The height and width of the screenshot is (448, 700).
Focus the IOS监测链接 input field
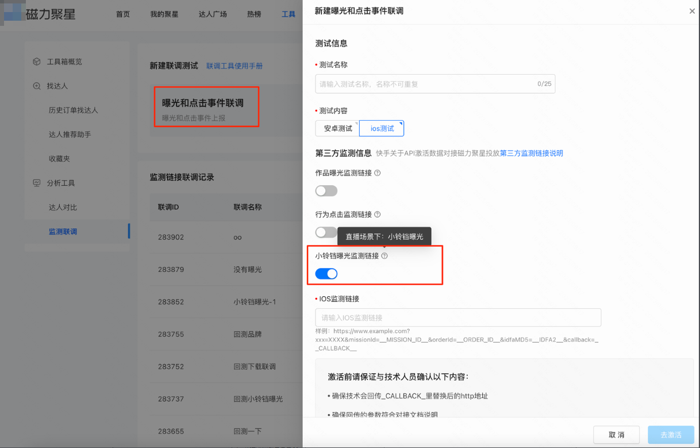click(458, 317)
